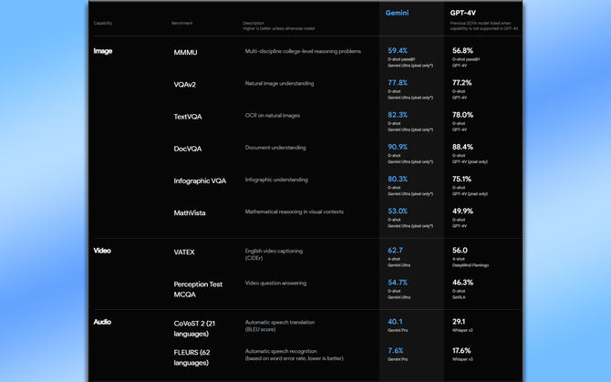Select the VQAv2 benchmark name

(185, 85)
